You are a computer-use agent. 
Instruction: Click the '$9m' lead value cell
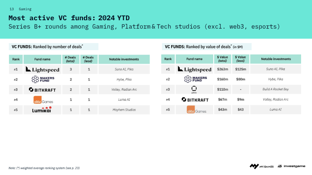241,100
